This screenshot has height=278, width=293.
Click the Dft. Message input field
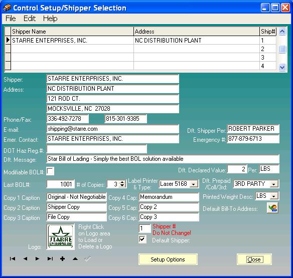point(163,159)
